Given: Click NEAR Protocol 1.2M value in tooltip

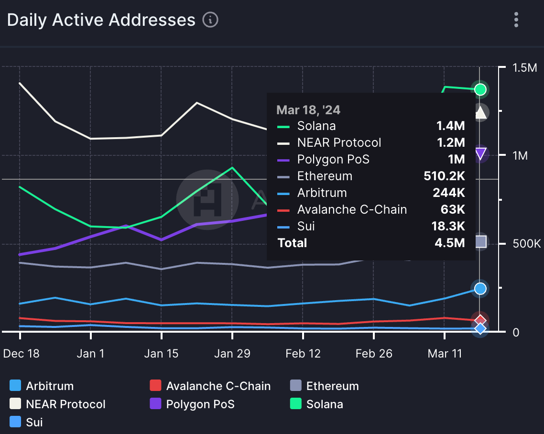Looking at the screenshot, I should click(x=451, y=142).
